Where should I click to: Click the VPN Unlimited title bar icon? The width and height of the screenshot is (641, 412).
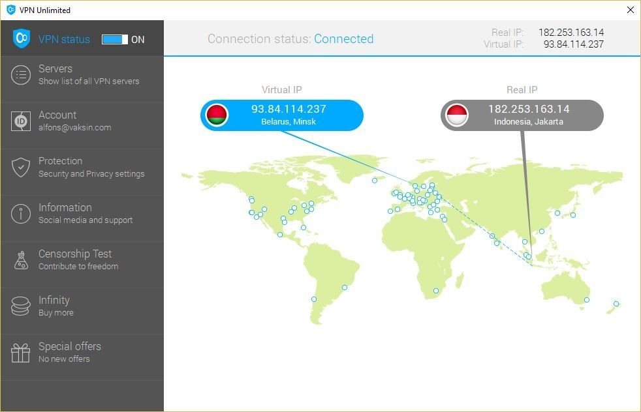pyautogui.click(x=11, y=10)
